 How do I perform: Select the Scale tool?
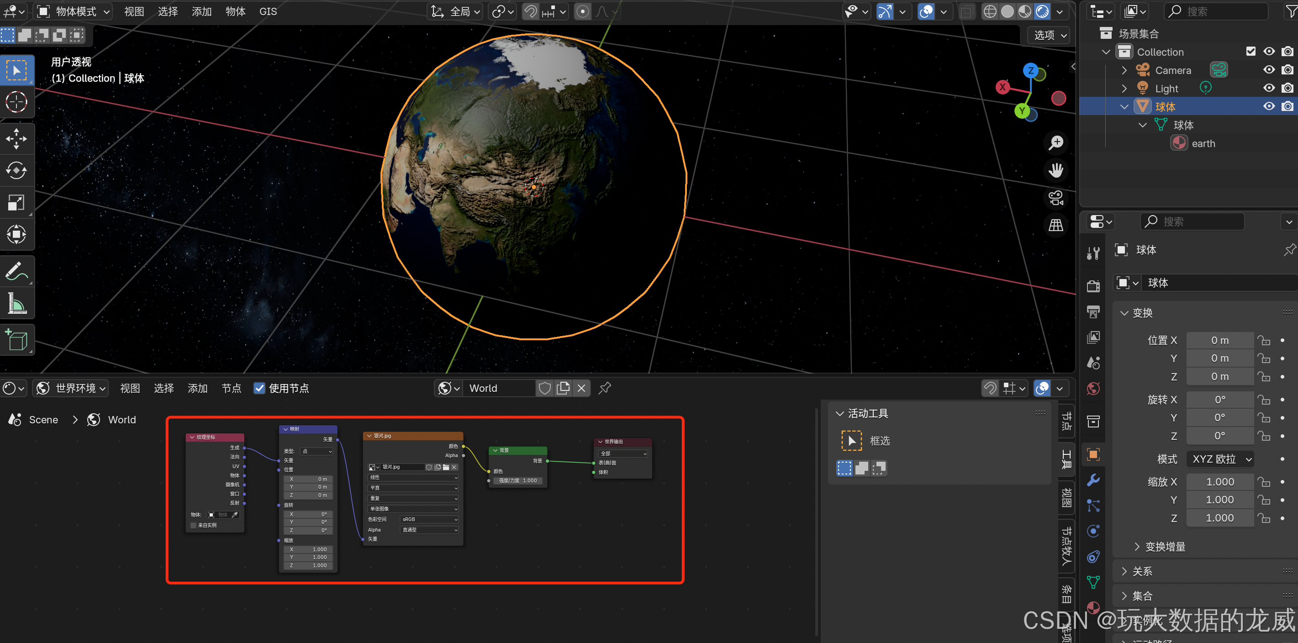click(16, 203)
